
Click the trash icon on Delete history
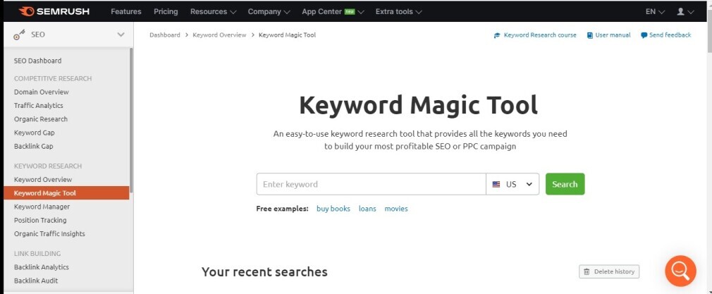587,271
